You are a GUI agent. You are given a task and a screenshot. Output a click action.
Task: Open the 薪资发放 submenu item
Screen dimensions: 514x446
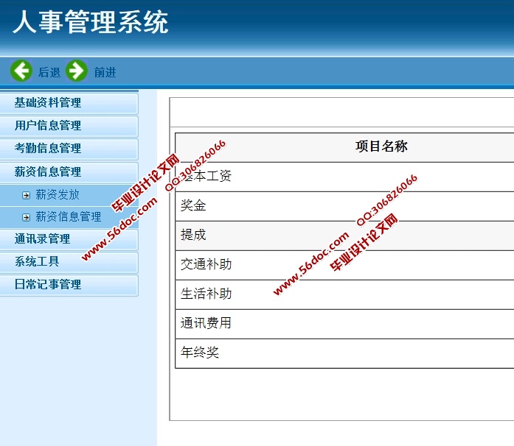[58, 195]
